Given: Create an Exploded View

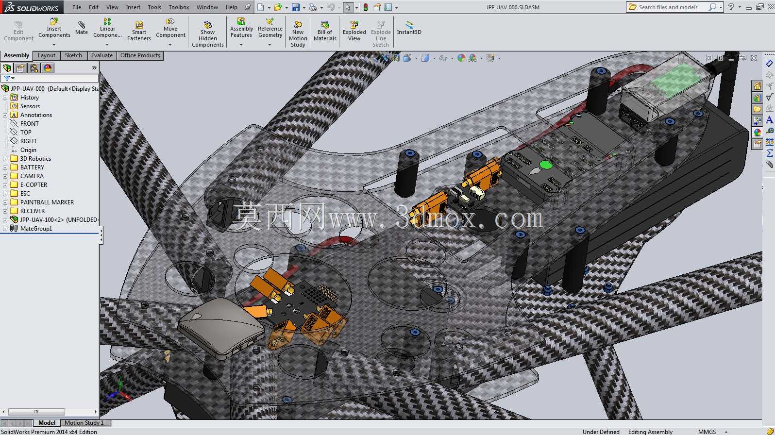Looking at the screenshot, I should pos(354,31).
